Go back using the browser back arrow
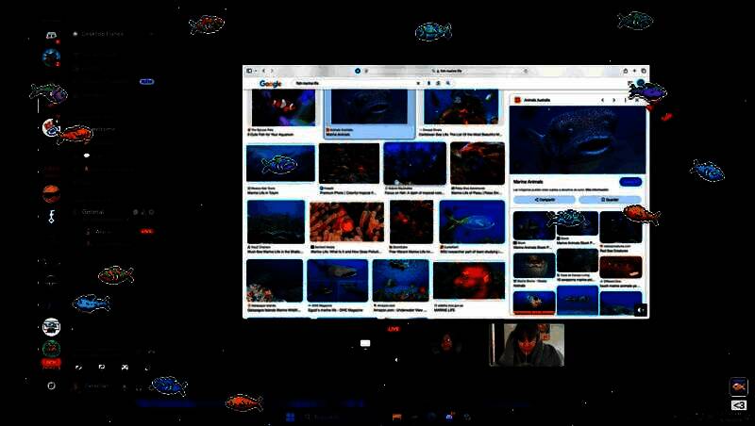The image size is (755, 426). [x=263, y=71]
